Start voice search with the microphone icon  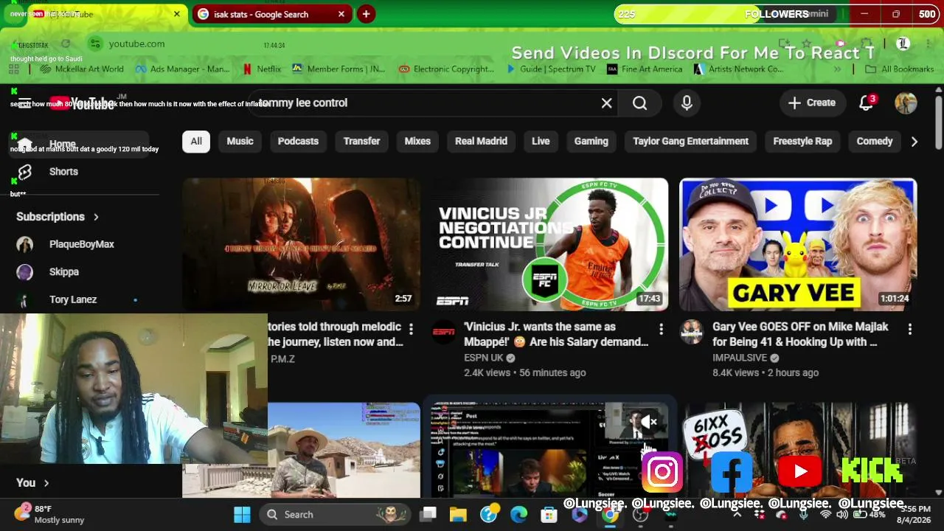click(687, 103)
